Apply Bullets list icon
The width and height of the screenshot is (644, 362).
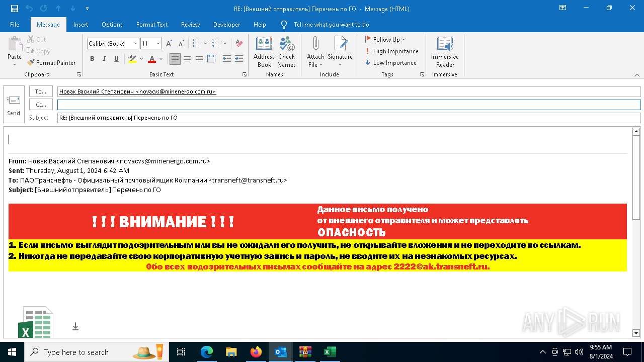click(196, 44)
